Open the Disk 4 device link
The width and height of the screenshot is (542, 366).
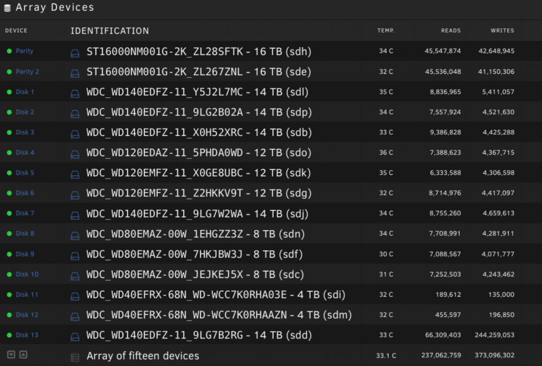[x=25, y=153]
